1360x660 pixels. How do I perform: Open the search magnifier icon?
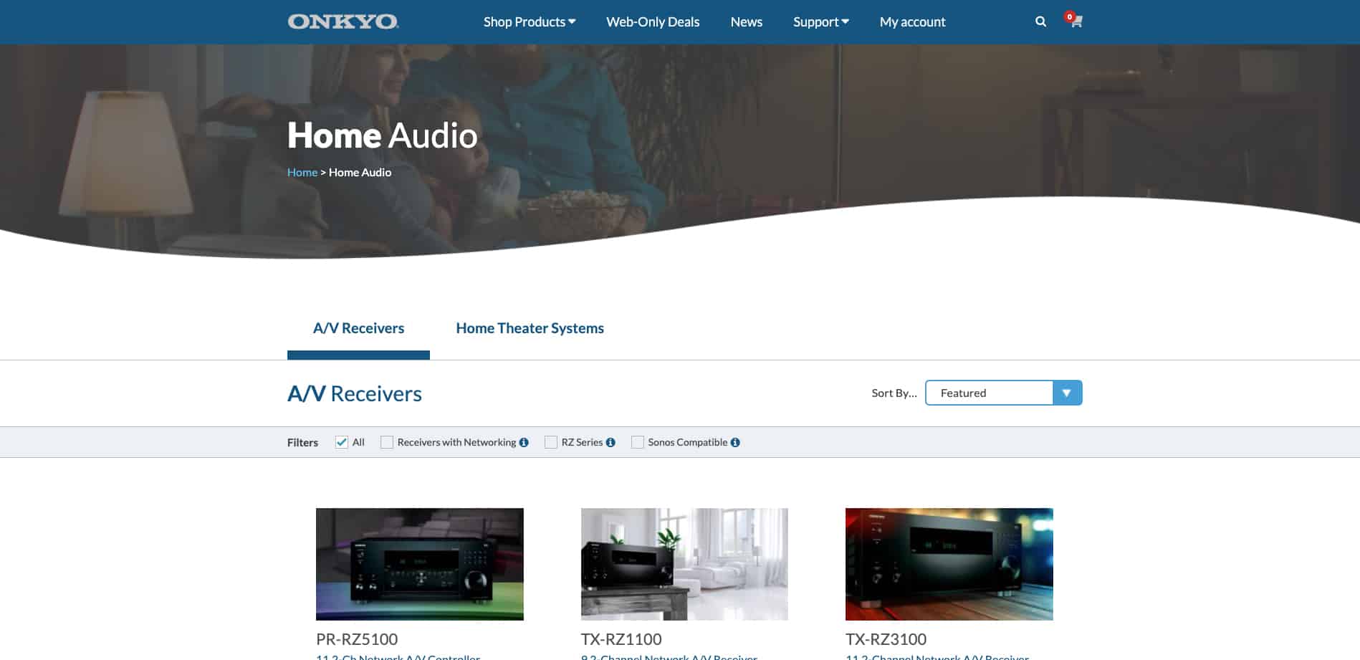pos(1040,21)
